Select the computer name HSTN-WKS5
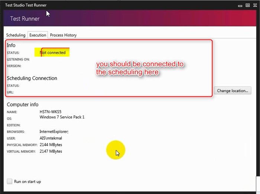The image size is (260, 194). tap(51, 112)
